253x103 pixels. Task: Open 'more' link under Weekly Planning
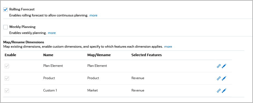point(52,33)
